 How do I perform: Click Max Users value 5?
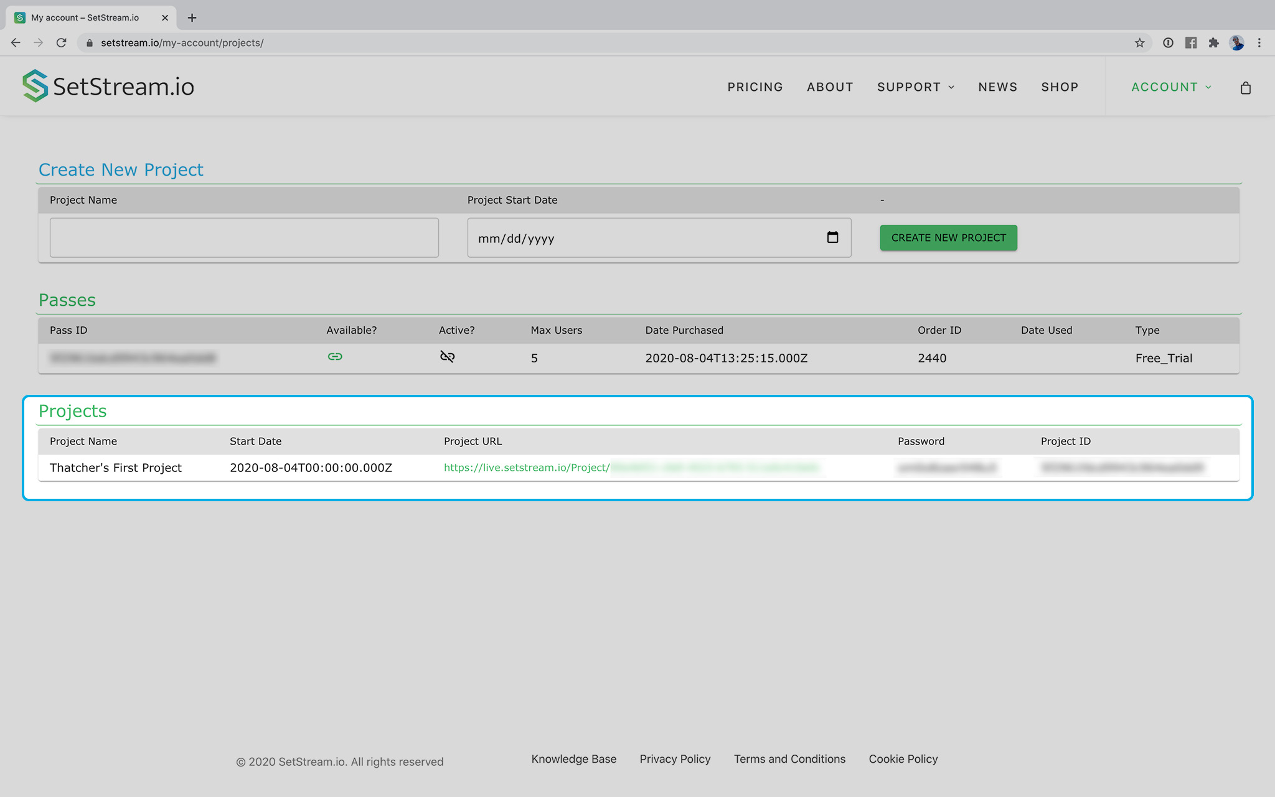(x=534, y=358)
